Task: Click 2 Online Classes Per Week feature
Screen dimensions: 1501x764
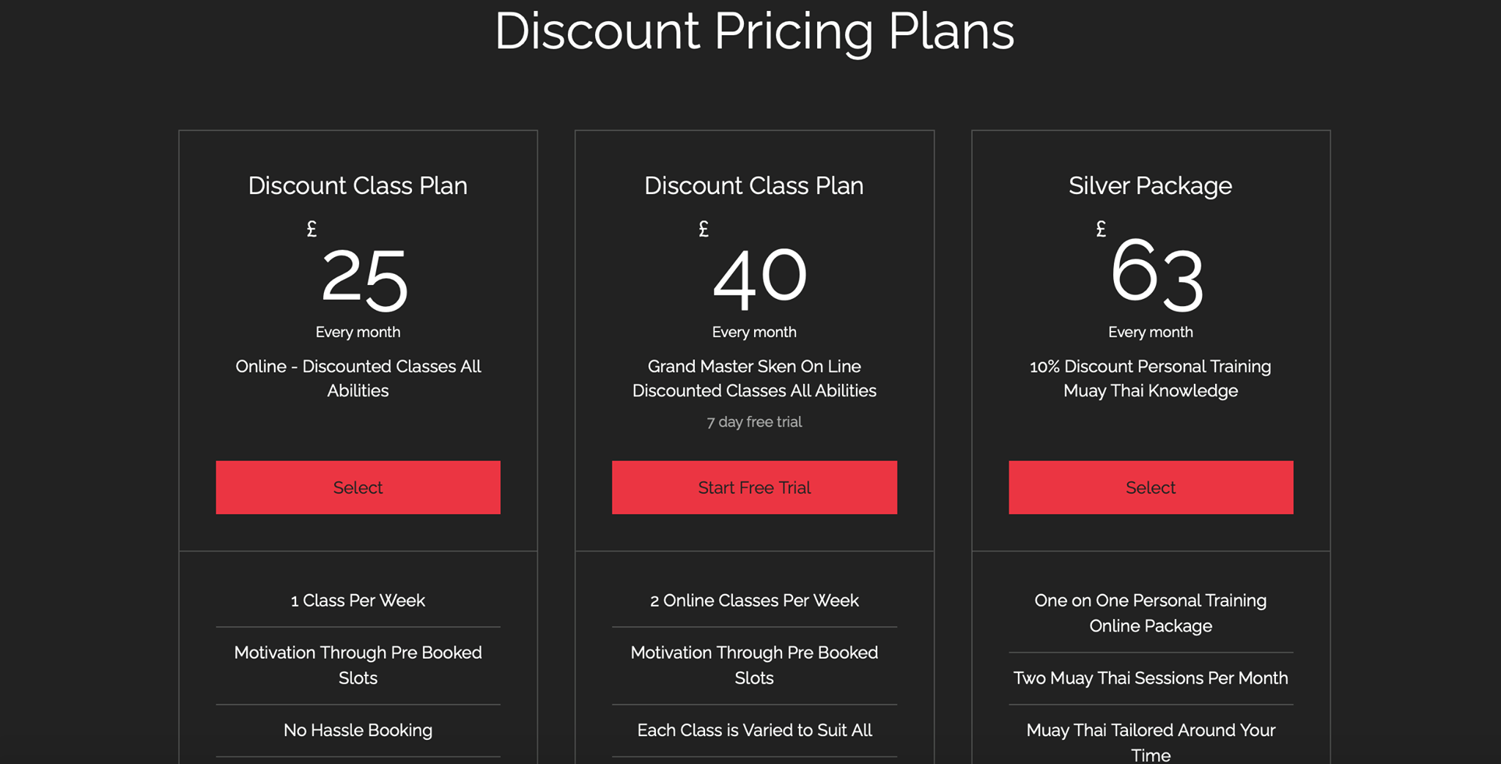Action: coord(754,601)
